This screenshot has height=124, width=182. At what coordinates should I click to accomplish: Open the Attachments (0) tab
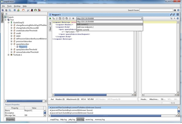pyautogui.click(x=73, y=99)
